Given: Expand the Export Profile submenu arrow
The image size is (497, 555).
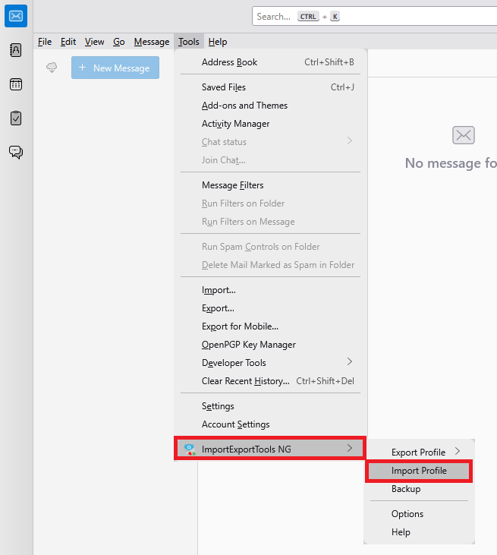Looking at the screenshot, I should [458, 451].
